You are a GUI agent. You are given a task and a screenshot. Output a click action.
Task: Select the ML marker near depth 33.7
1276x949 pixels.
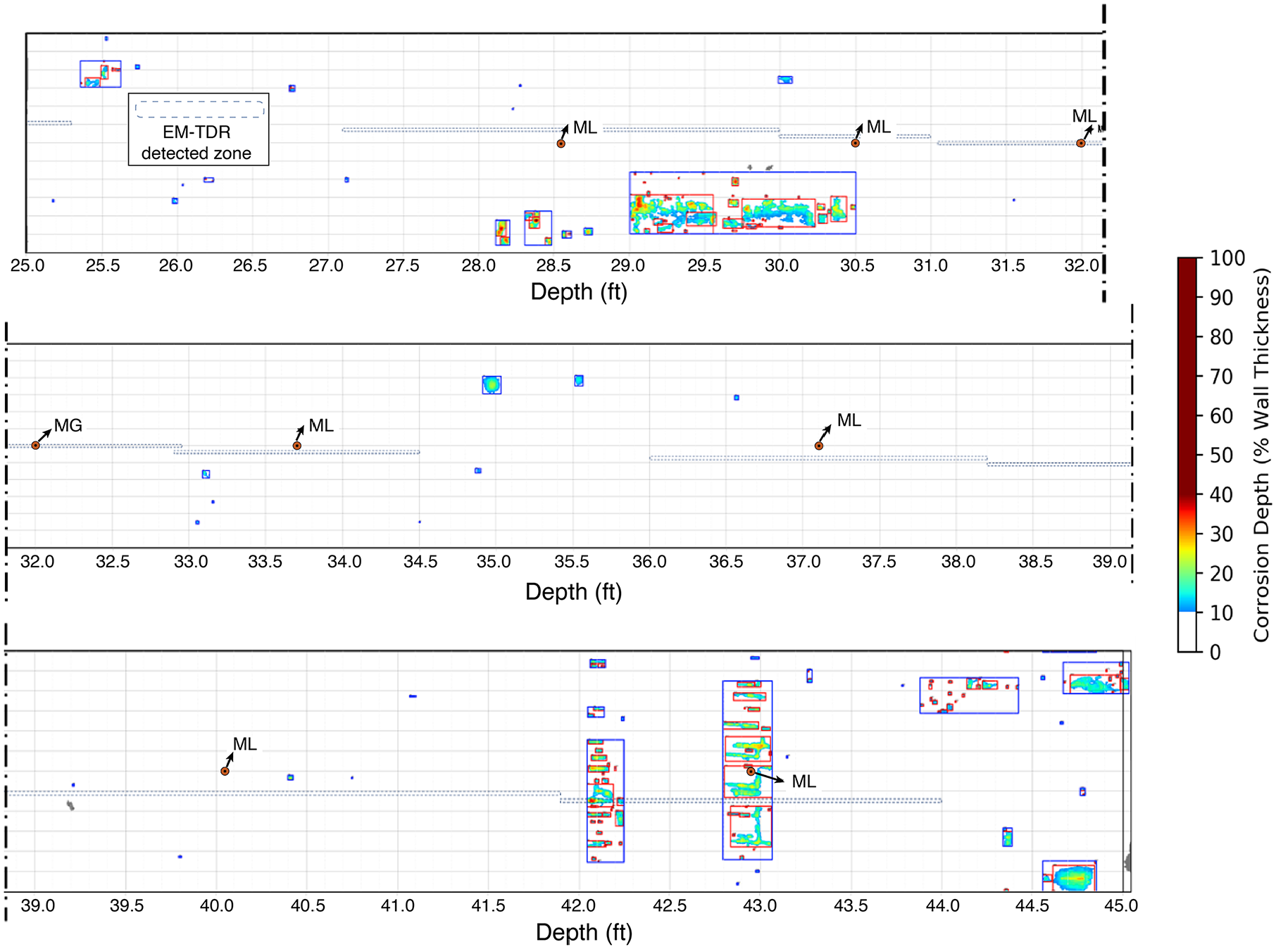(x=297, y=446)
